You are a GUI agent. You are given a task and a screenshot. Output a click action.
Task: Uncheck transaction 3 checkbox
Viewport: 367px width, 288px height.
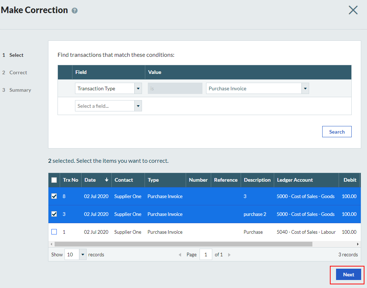(54, 214)
